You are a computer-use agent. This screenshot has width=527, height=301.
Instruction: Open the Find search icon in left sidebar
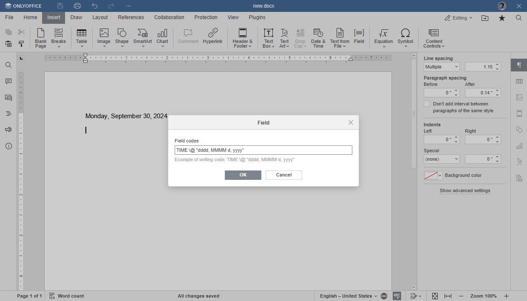coord(8,65)
